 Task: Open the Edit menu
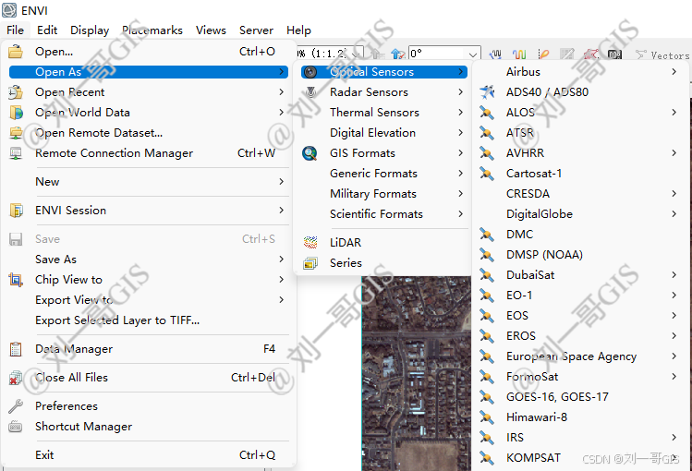click(x=47, y=30)
